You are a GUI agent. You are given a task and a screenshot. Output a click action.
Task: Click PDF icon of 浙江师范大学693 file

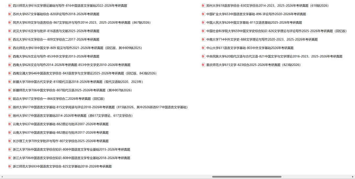click(x=10, y=166)
